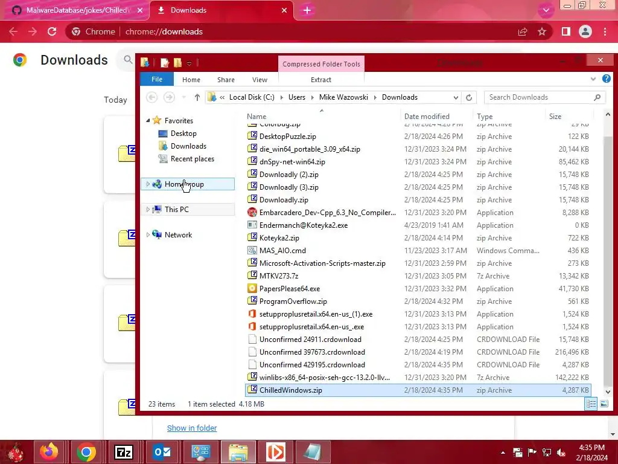This screenshot has height=464, width=618.
Task: Expand the Network tree node
Action: (148, 235)
